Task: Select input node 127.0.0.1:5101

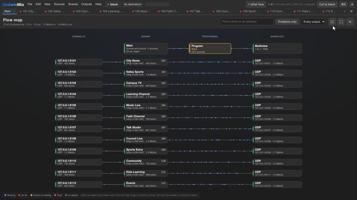Action: (79, 62)
